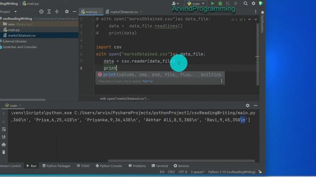Click Project panel horizontal scrollbar

pyautogui.click(x=23, y=100)
